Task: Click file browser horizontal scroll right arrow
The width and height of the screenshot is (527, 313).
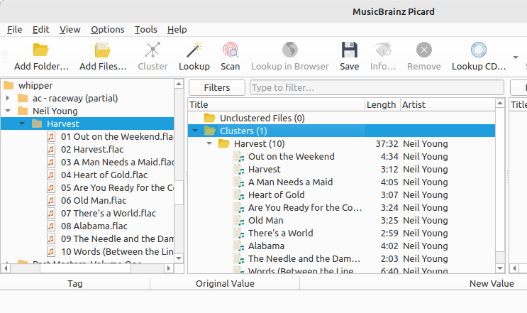Action: [x=169, y=268]
